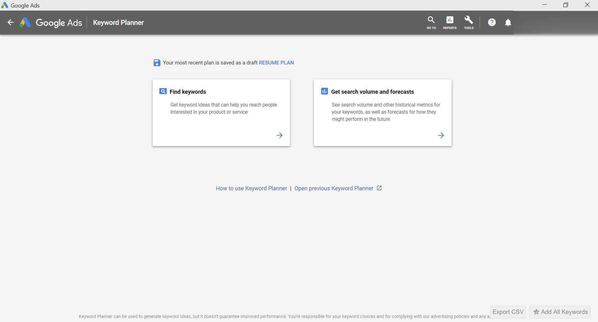
Task: Open the Go To search icon
Action: click(x=431, y=23)
